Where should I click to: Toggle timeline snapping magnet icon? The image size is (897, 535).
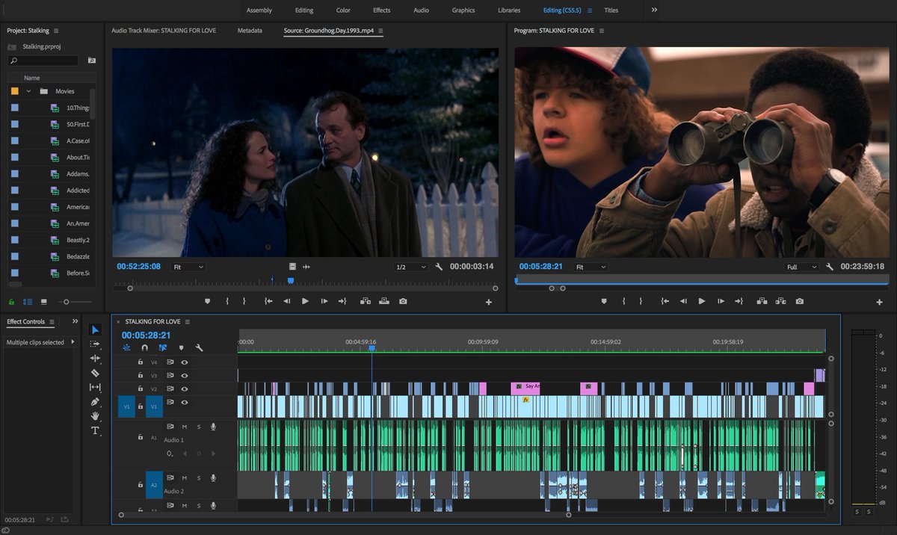[x=144, y=347]
